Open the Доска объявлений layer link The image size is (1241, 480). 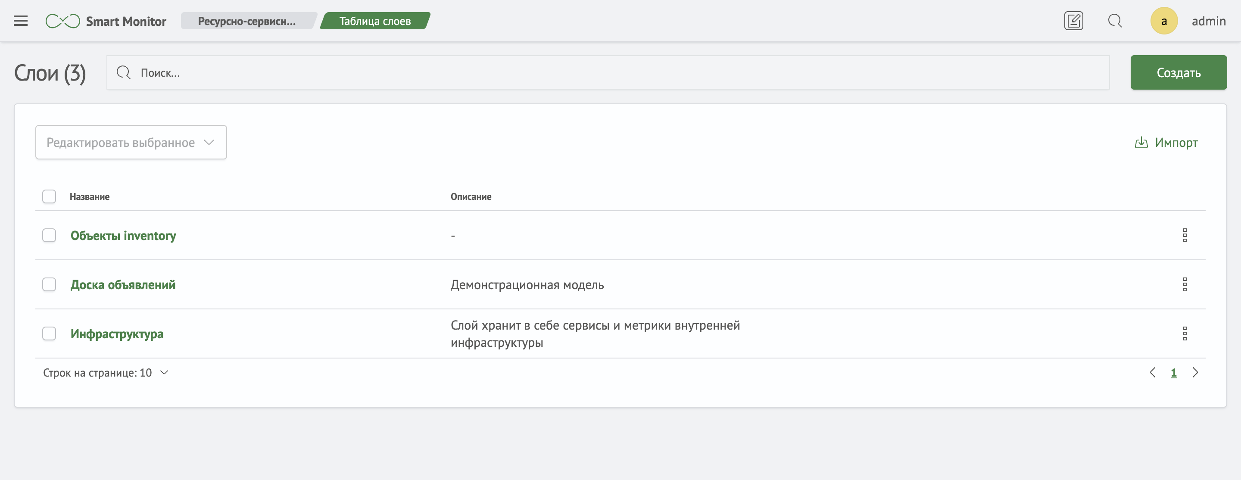pos(123,285)
